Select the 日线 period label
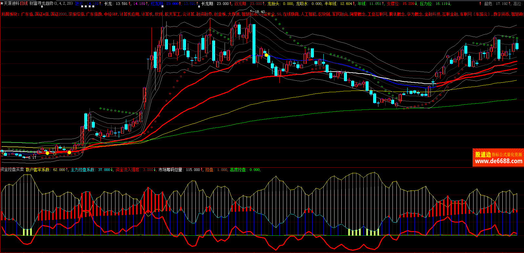The width and height of the screenshot is (524, 253). [x=24, y=4]
